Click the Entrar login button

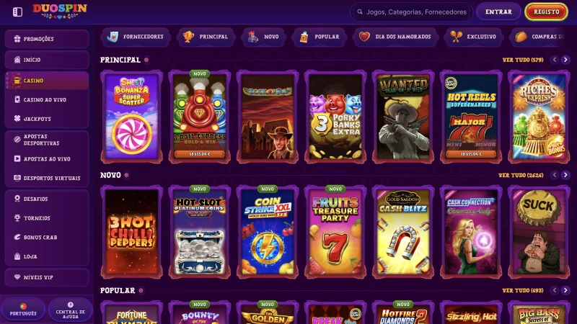498,12
